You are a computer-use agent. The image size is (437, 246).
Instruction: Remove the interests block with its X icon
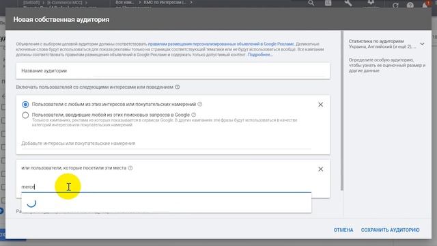320,105
